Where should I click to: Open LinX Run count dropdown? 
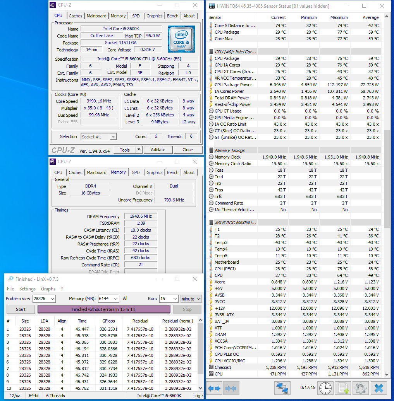(175, 299)
